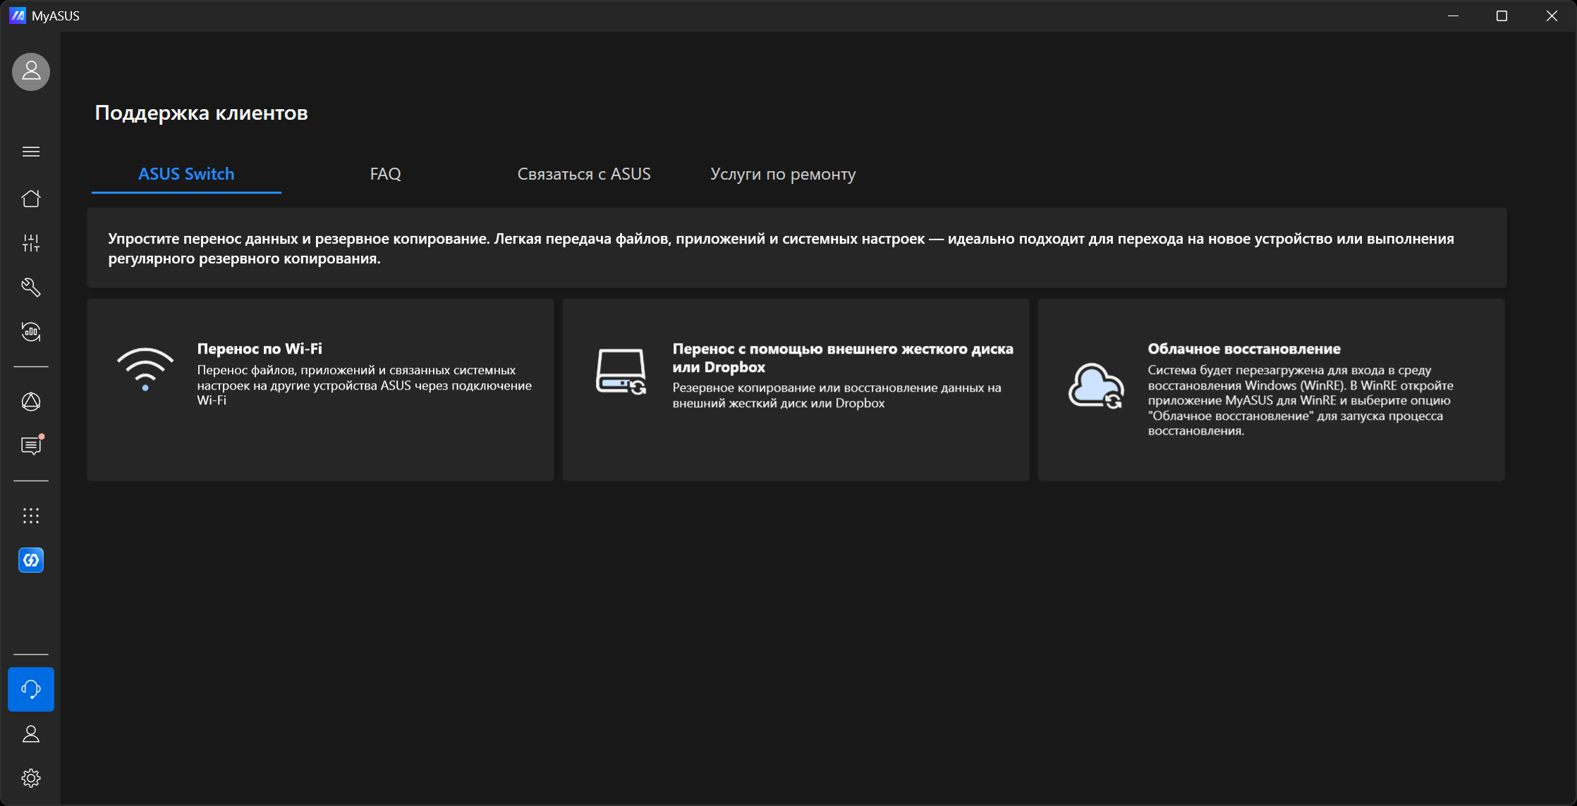Open the user profile avatar
The image size is (1577, 806).
click(x=31, y=71)
